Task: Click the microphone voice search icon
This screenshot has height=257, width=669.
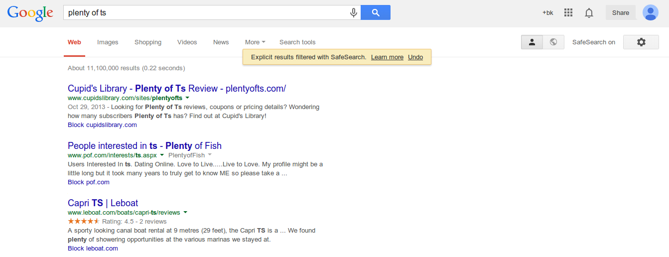Action: point(354,13)
